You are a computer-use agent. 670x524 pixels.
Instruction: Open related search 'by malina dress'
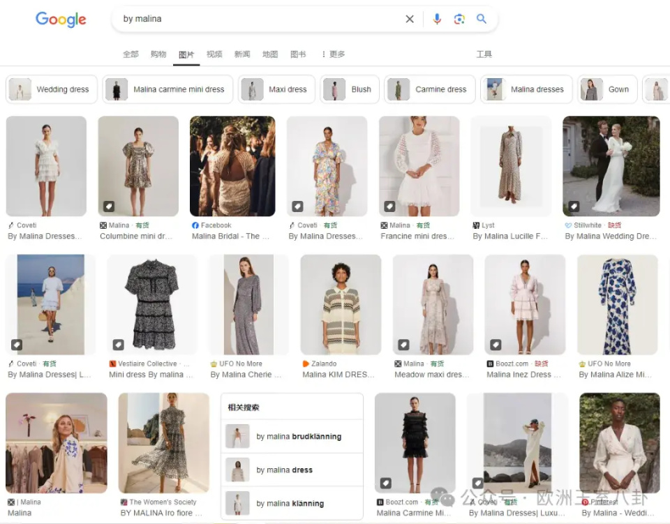(292, 470)
